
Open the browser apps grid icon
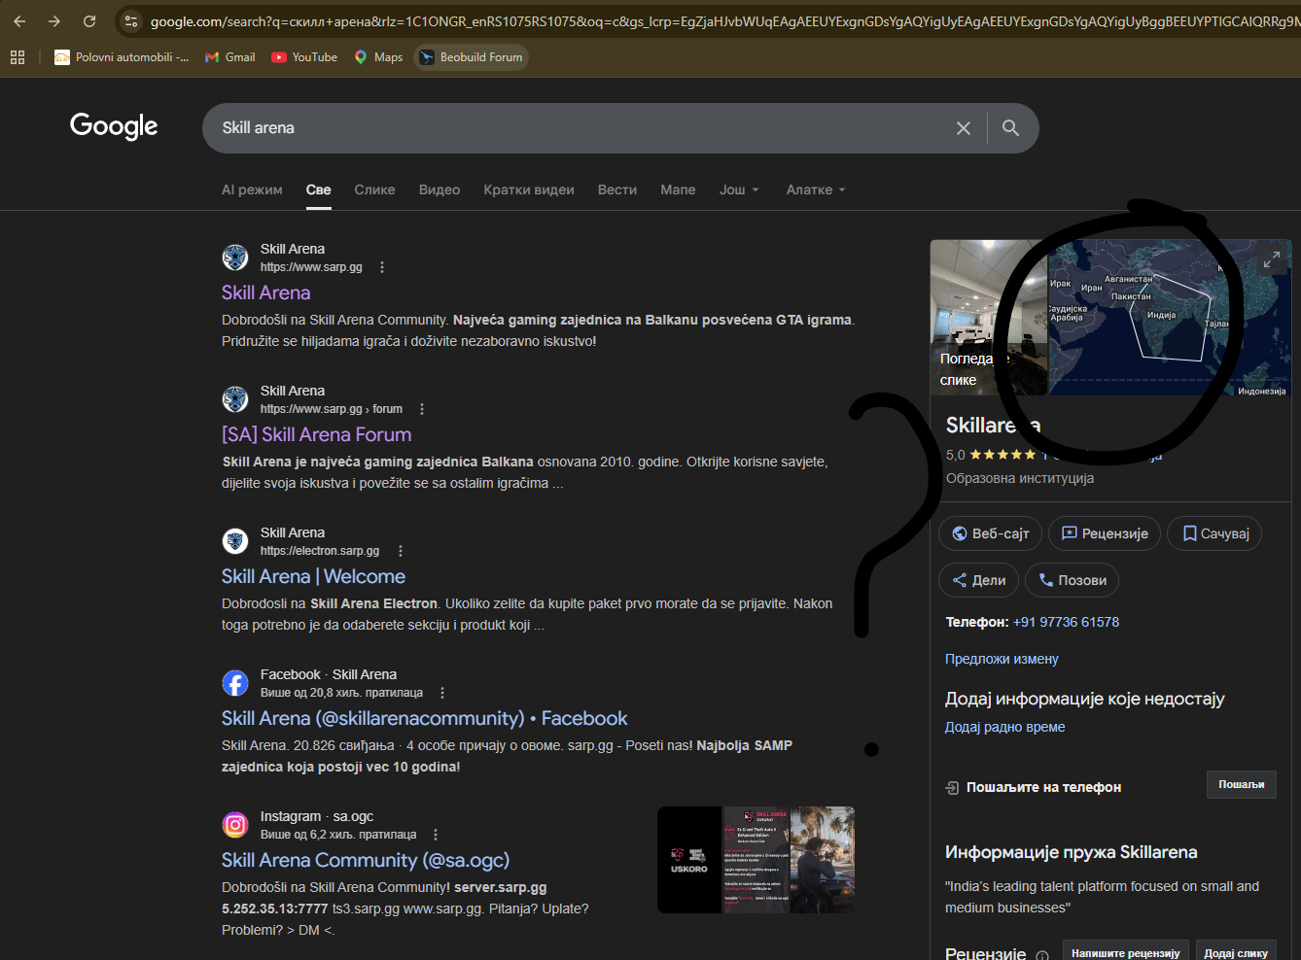pyautogui.click(x=18, y=57)
